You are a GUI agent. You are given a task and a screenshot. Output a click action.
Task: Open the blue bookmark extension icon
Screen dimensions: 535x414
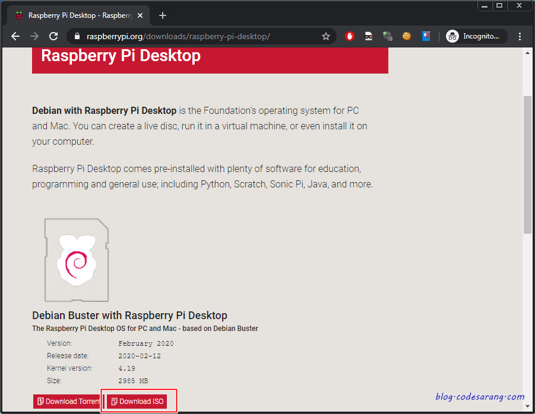(426, 36)
